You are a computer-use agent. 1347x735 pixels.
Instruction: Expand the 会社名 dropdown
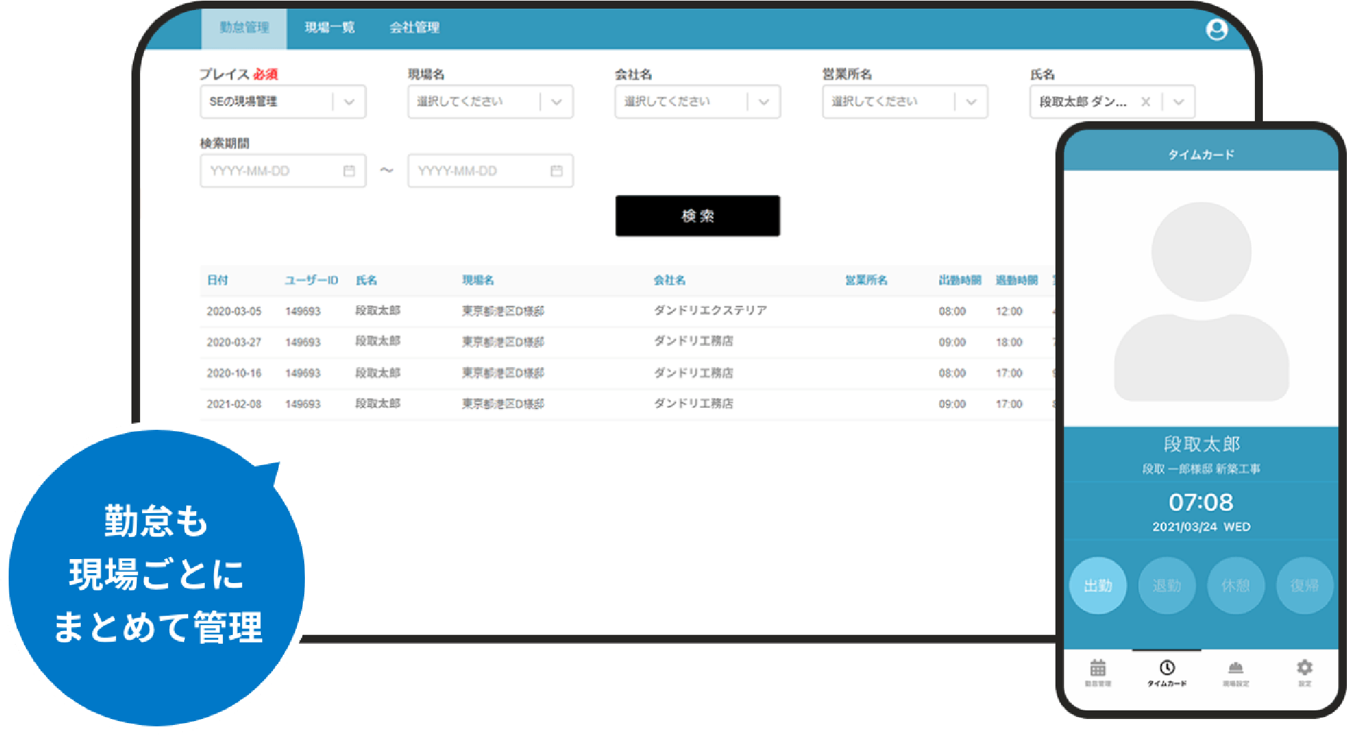[764, 102]
